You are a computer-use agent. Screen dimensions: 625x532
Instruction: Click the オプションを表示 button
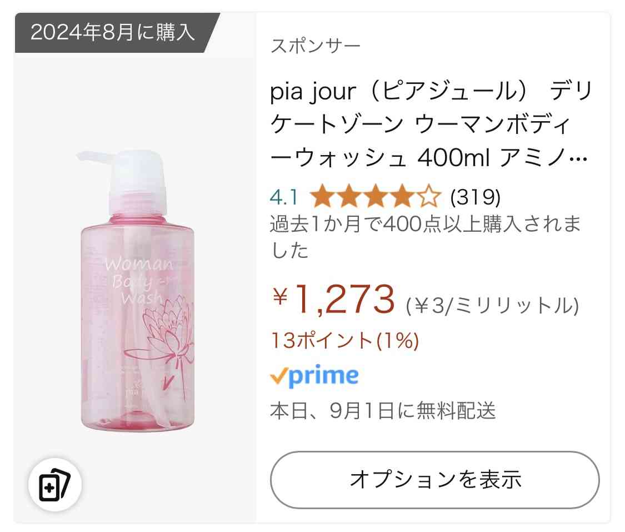point(435,480)
